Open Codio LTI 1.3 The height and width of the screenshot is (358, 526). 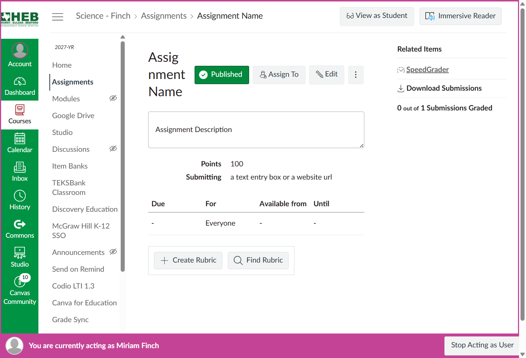[x=73, y=286]
